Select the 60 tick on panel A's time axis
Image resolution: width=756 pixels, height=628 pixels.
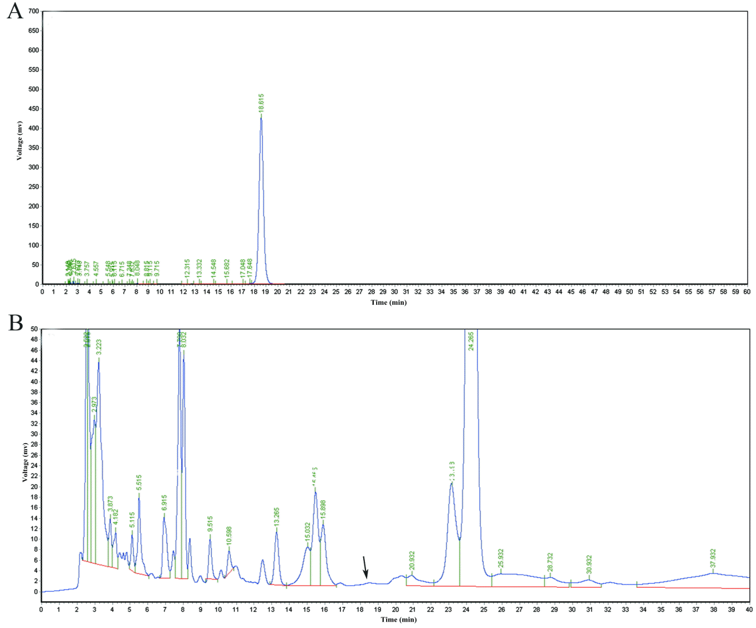[x=747, y=291]
